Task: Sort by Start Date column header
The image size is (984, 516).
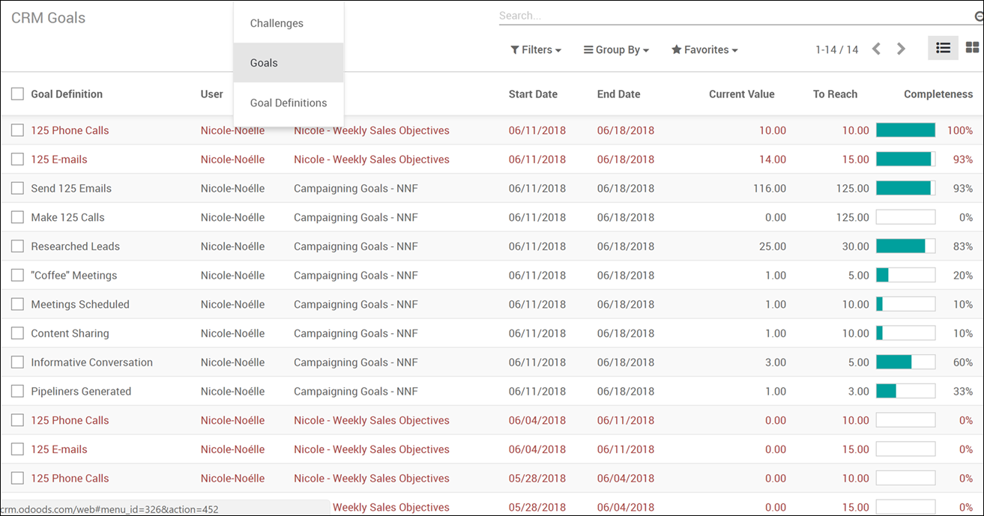Action: pyautogui.click(x=533, y=94)
